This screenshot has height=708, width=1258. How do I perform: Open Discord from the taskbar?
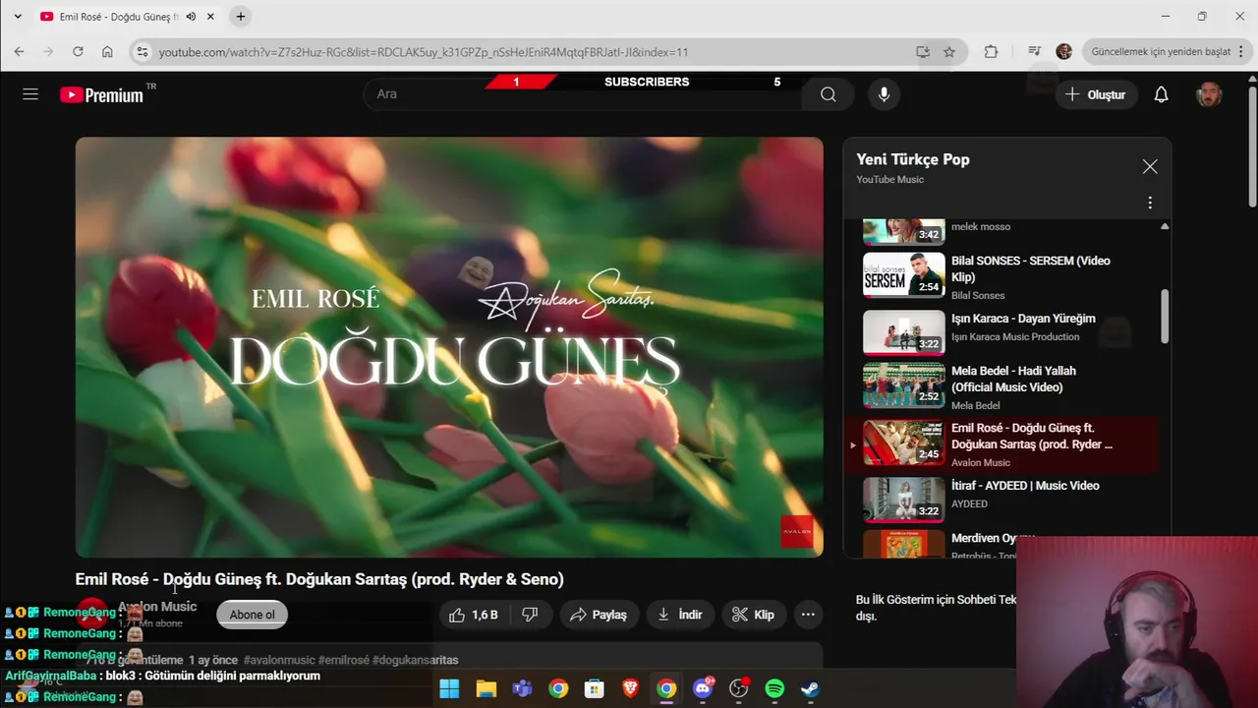click(x=703, y=688)
